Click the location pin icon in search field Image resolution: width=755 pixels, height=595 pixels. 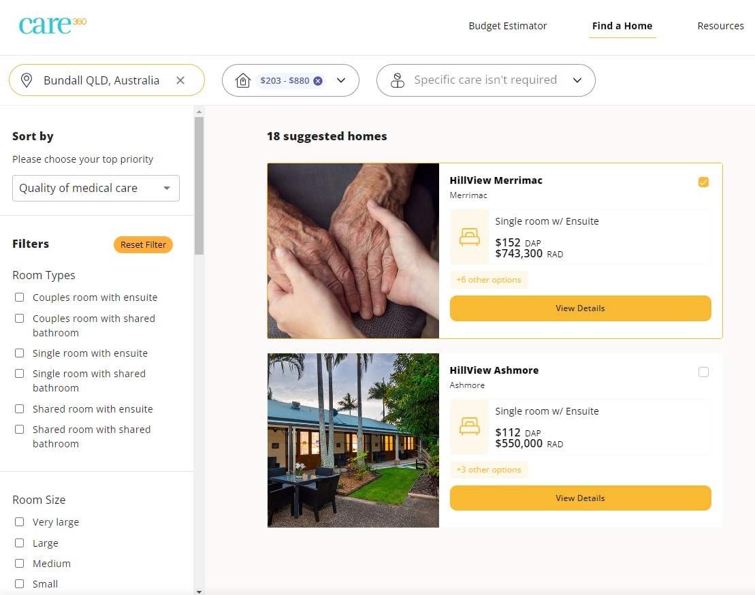point(26,80)
